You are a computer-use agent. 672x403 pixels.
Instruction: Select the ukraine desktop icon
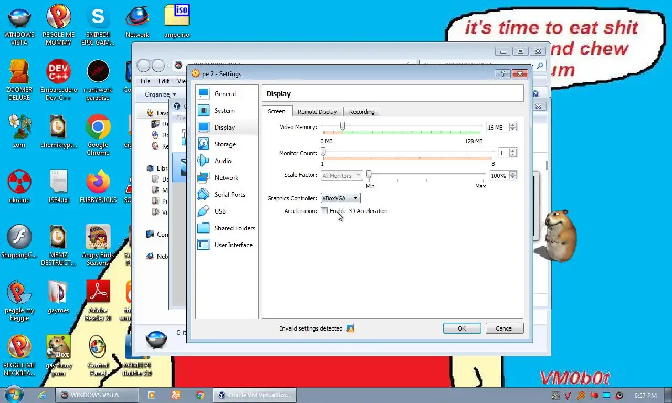click(x=19, y=186)
